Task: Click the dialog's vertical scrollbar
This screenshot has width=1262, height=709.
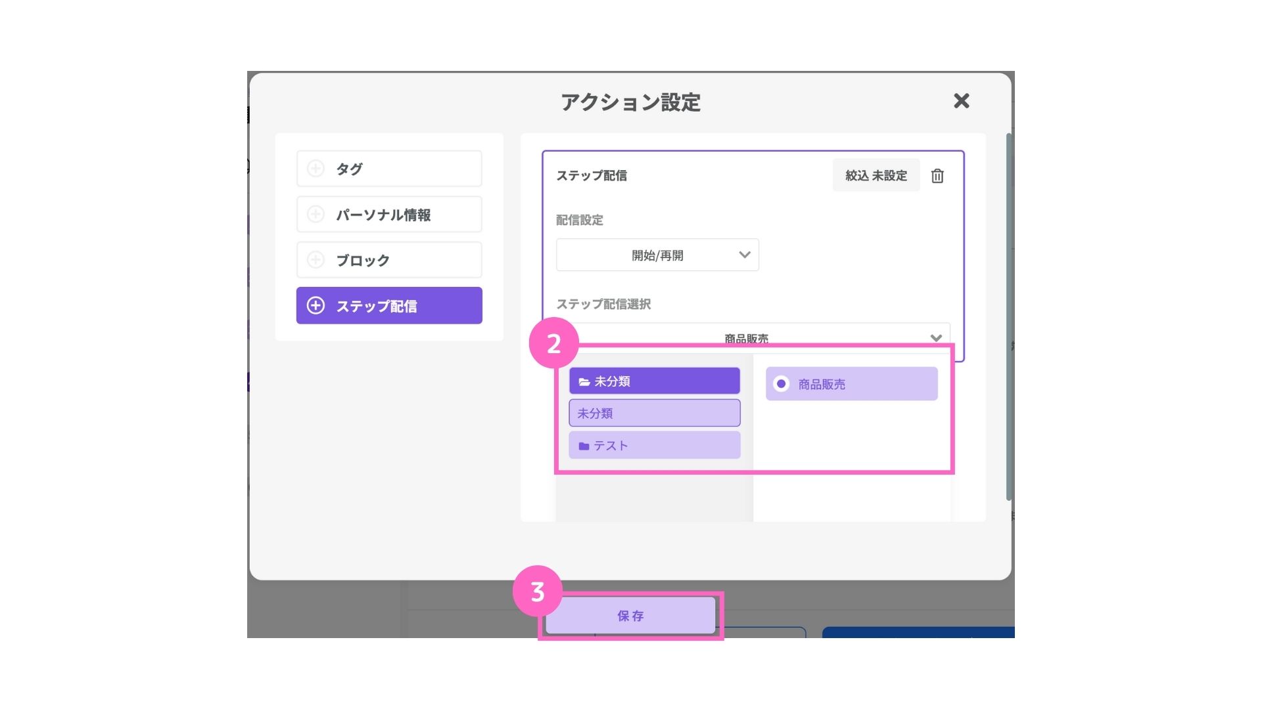Action: point(1009,317)
